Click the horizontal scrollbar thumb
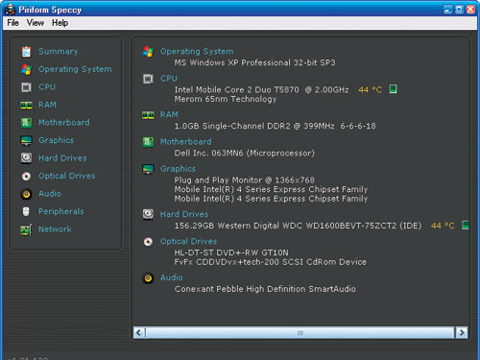 300,333
